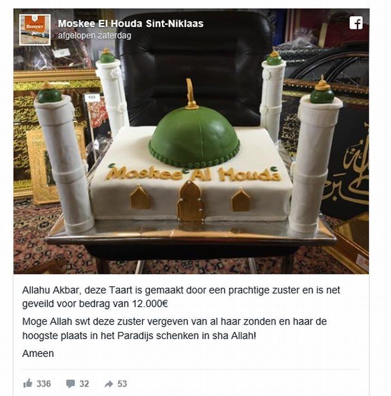
Task: Click the Facebook logo icon
Action: (356, 23)
